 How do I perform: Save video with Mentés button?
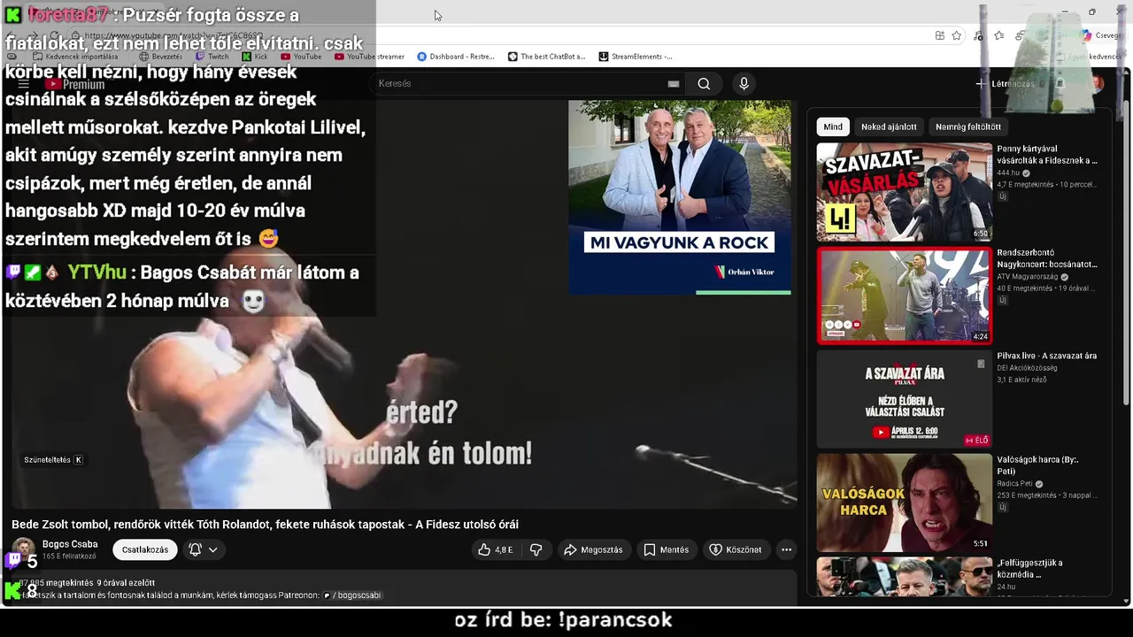pos(666,549)
